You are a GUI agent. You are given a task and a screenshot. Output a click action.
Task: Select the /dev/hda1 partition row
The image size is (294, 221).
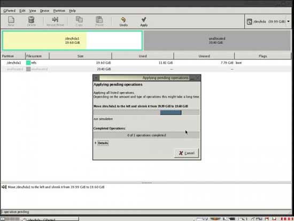pyautogui.click(x=146, y=63)
